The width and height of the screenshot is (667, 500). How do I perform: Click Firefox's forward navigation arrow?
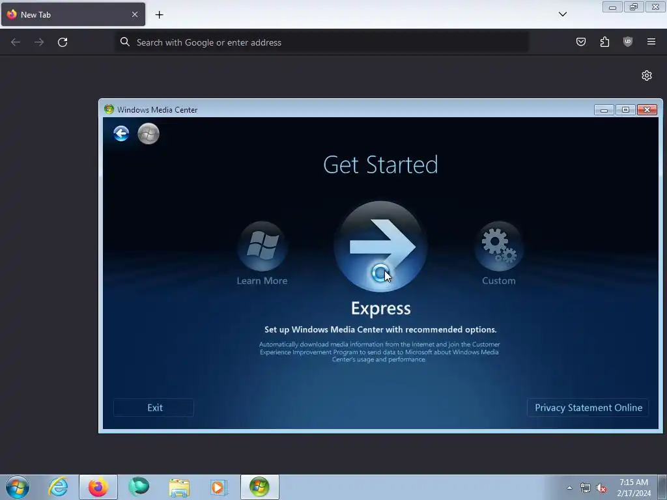(x=39, y=42)
